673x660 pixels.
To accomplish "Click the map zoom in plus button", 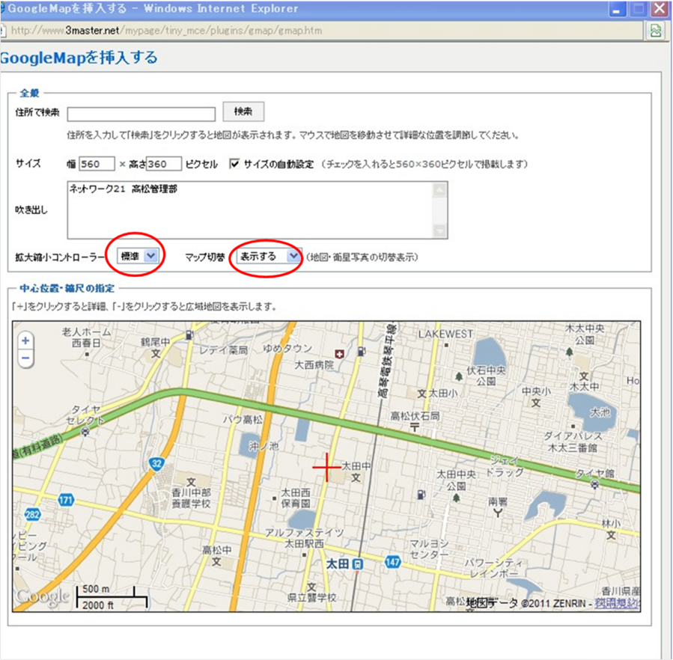I will click(x=25, y=340).
